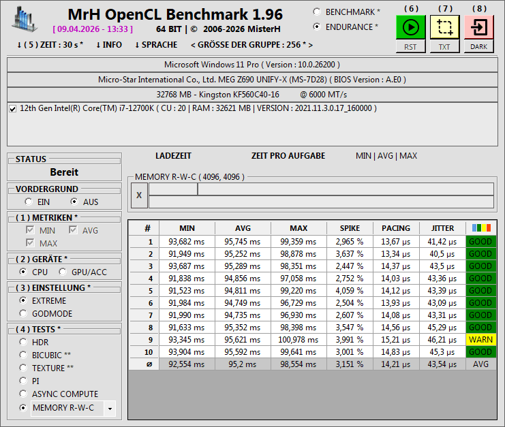Click the SPIKE column header
This screenshot has height=427, width=505.
pos(350,228)
